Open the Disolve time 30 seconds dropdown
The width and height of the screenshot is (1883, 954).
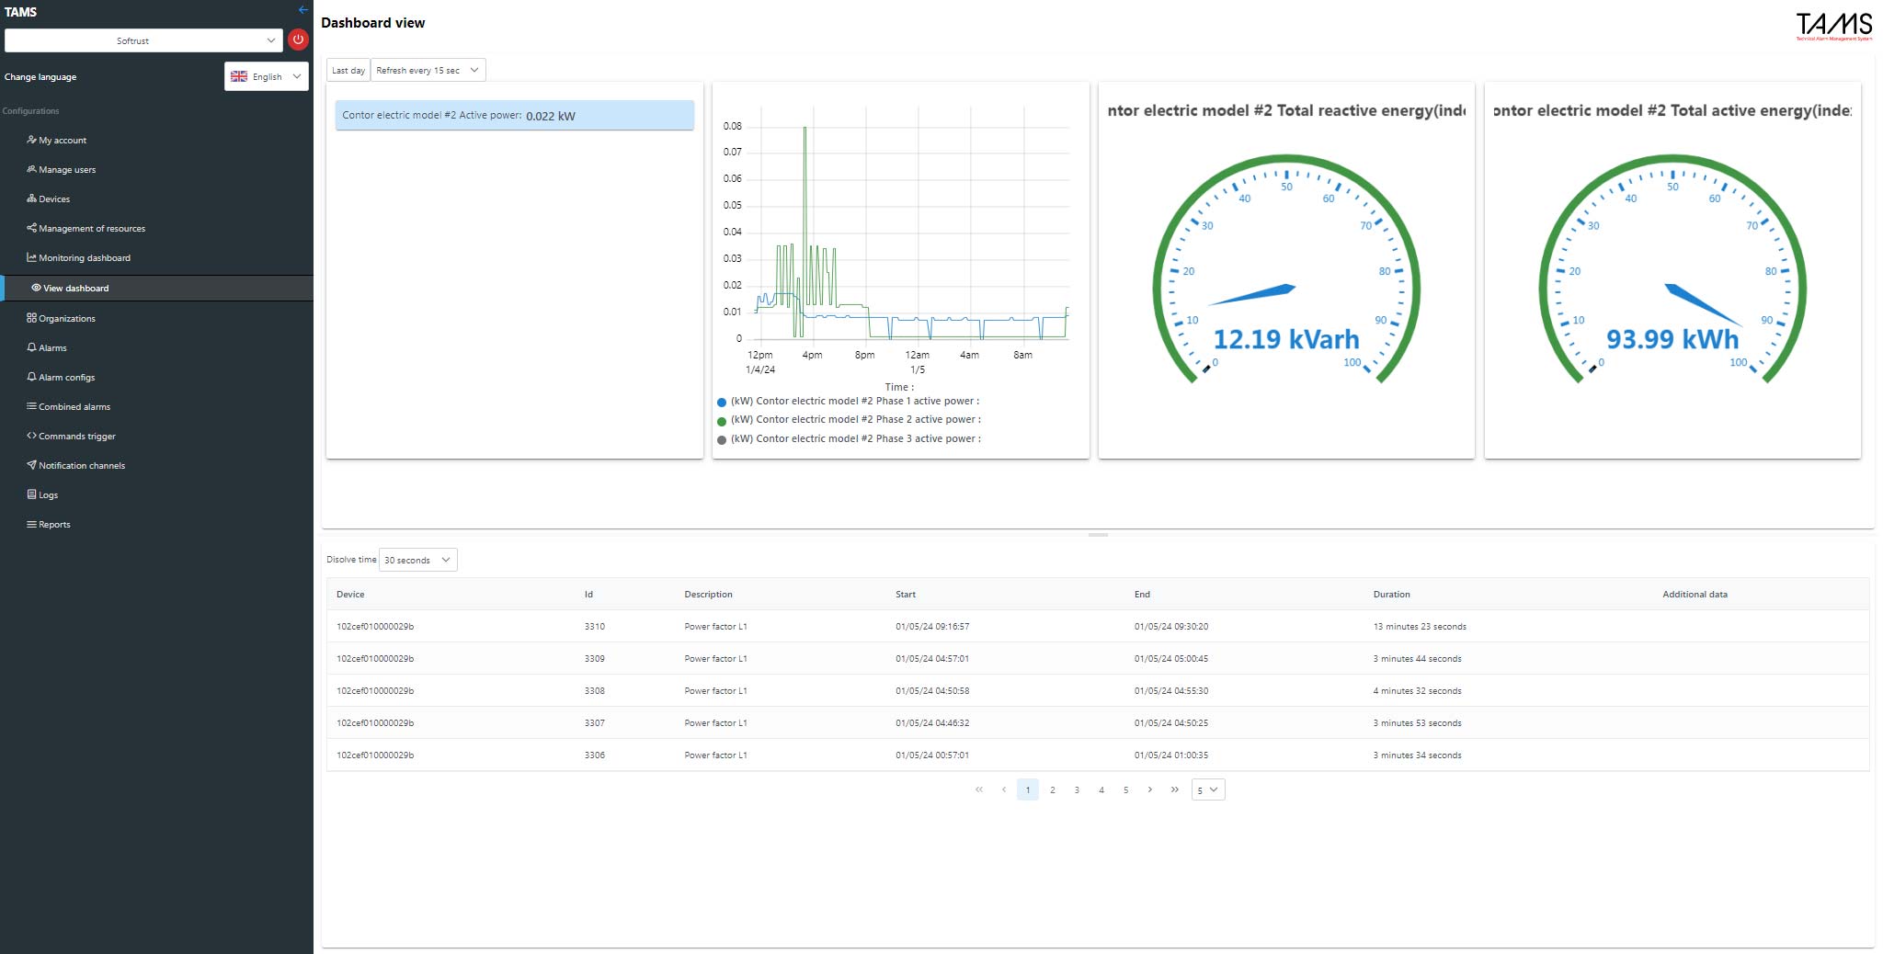point(418,560)
